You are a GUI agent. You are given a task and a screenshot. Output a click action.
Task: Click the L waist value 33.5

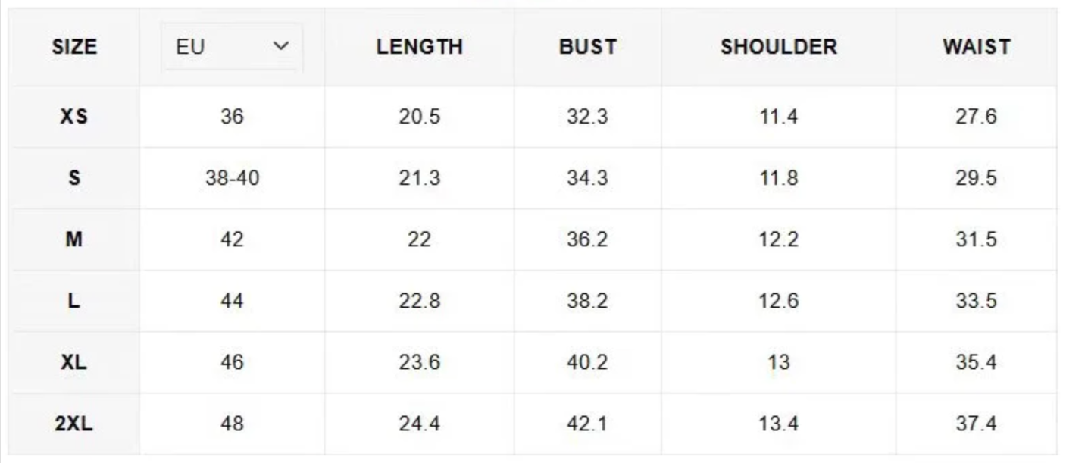coord(976,302)
